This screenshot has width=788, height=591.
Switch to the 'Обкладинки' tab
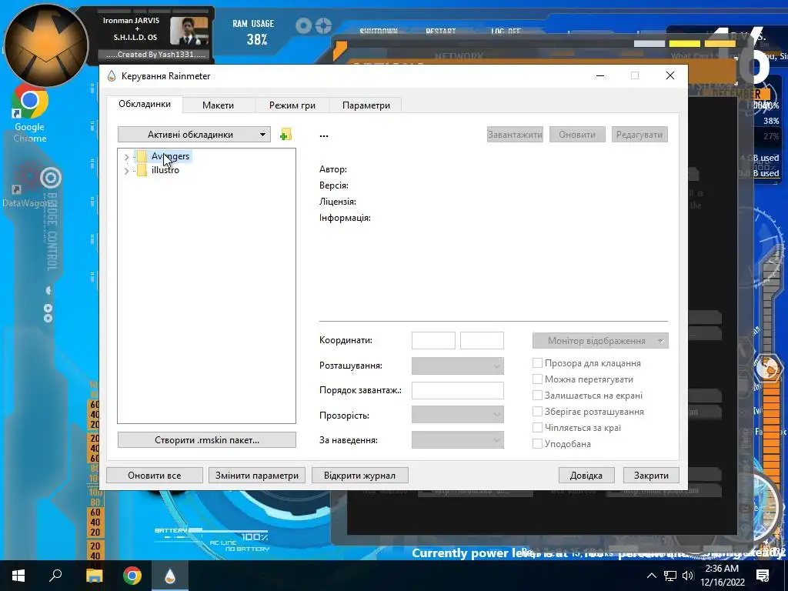[x=145, y=104]
